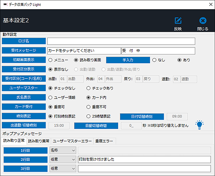Image resolution: width=215 pixels, height=176 pixels.
Task: Switch to 読み取り正常 tab
Action: [x=14, y=141]
